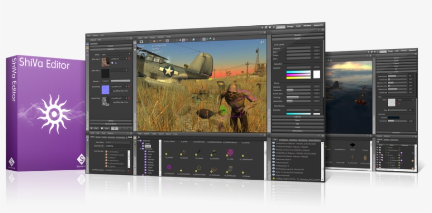The height and width of the screenshot is (213, 432).
Task: Open the Models folder icon in Data Explorer
Action: click(x=143, y=147)
